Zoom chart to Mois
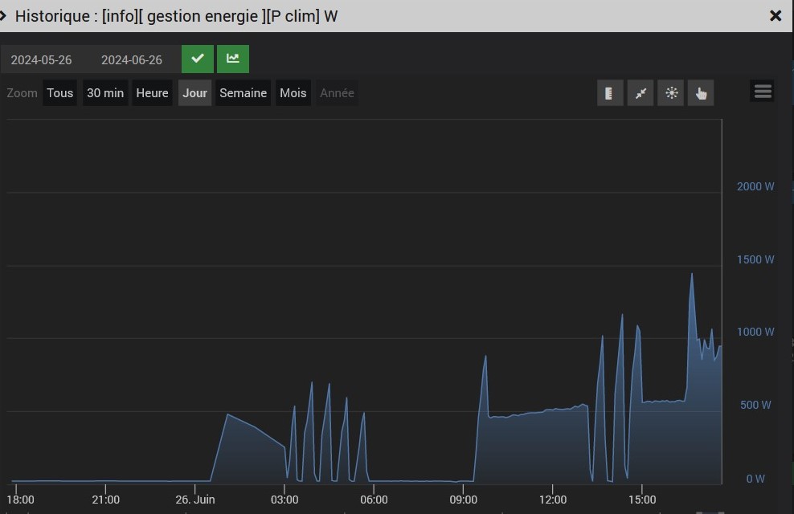The image size is (794, 514). 293,93
